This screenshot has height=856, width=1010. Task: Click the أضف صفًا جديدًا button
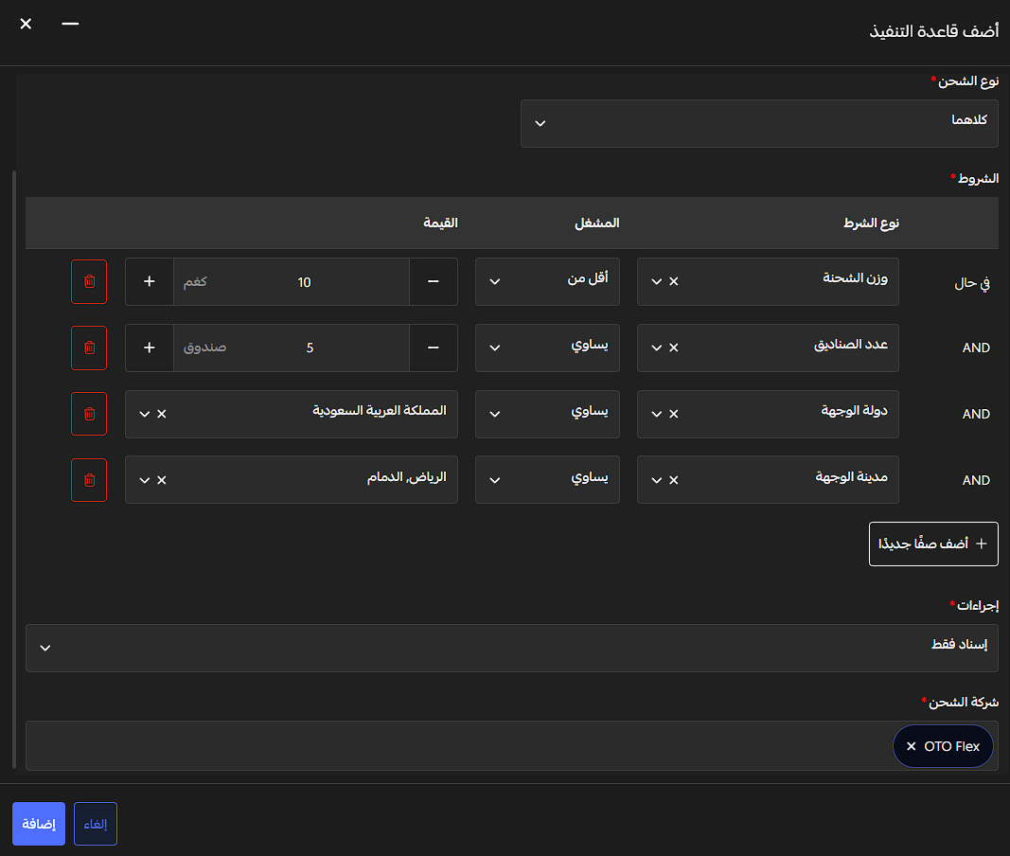pyautogui.click(x=933, y=544)
